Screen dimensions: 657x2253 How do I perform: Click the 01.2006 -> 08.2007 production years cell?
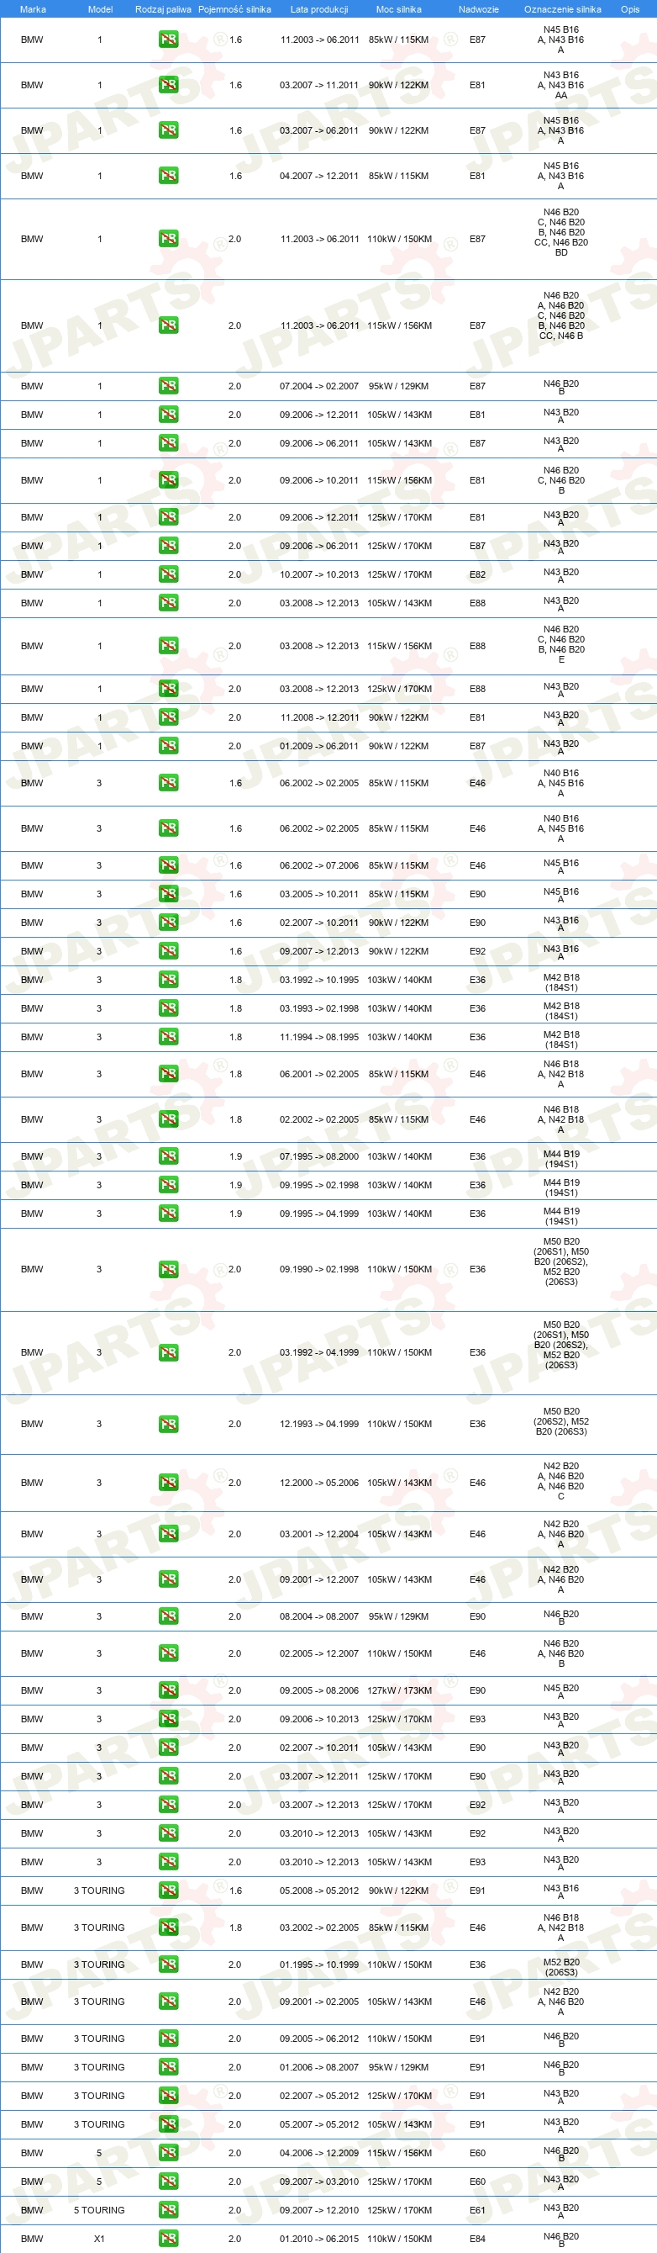[319, 2066]
